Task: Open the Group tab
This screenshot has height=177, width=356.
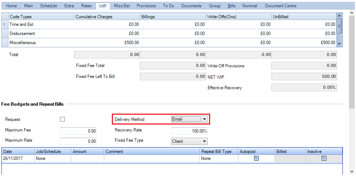Action: [215, 6]
